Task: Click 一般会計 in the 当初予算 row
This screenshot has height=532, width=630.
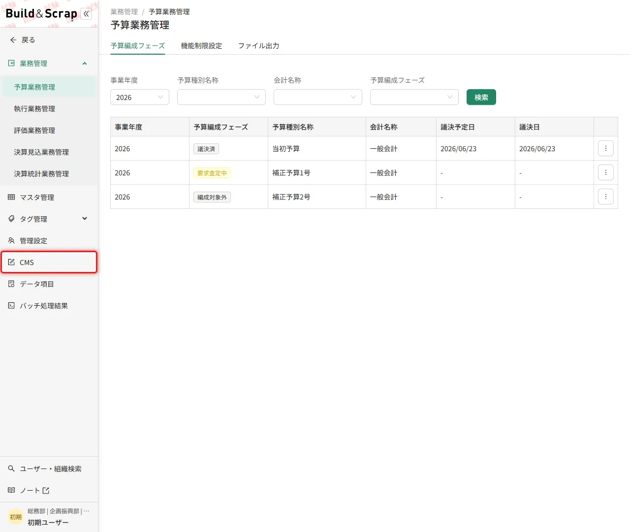Action: (x=384, y=149)
